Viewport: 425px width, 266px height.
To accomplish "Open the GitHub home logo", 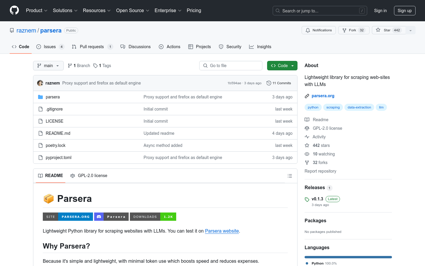I will pyautogui.click(x=14, y=10).
